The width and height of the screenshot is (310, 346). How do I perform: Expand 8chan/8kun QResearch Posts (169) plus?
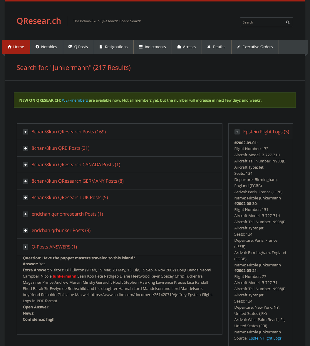pos(26,132)
